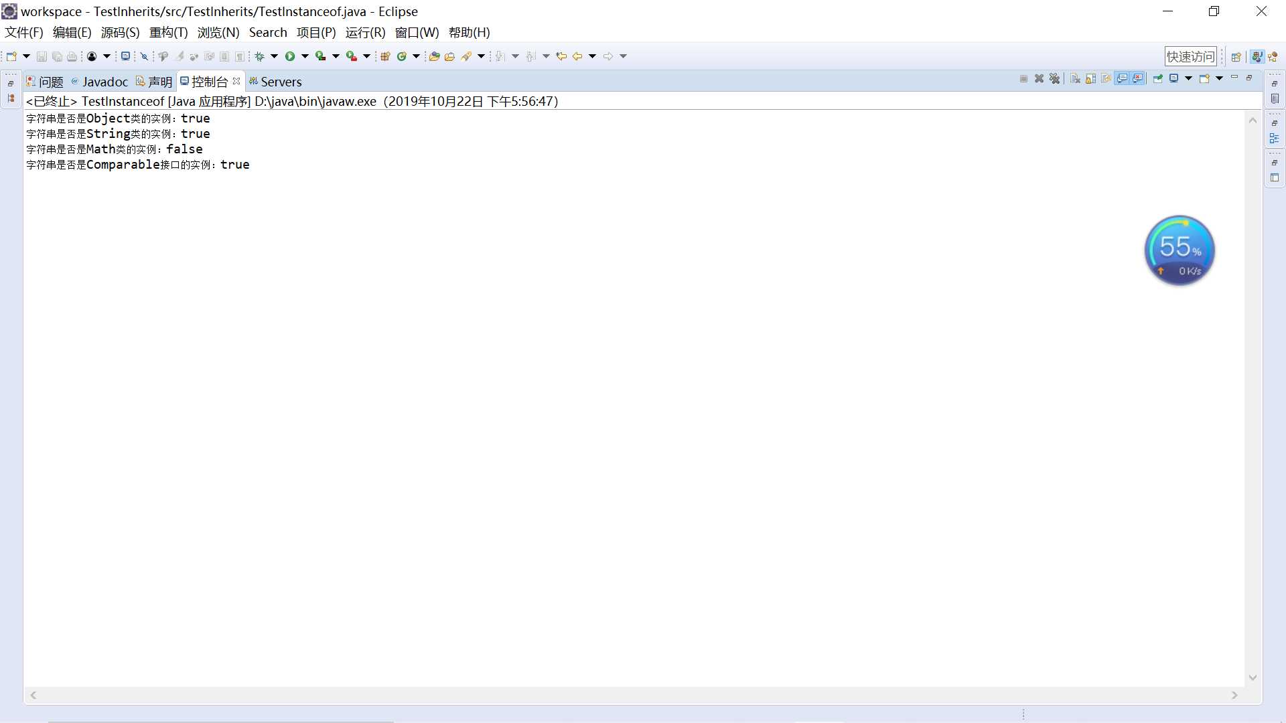Click the Save All toolbar icon
Viewport: 1286px width, 723px height.
pyautogui.click(x=57, y=56)
